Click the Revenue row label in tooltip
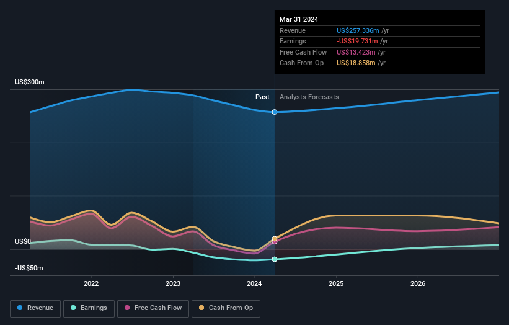Screen dimensions: 509x325 tap(293, 30)
